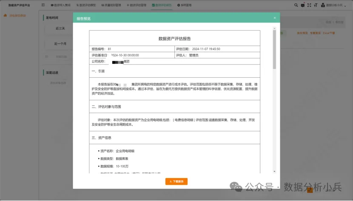
Task: Collapse sidebar with the hamburger menu icon
Action: [43, 5]
